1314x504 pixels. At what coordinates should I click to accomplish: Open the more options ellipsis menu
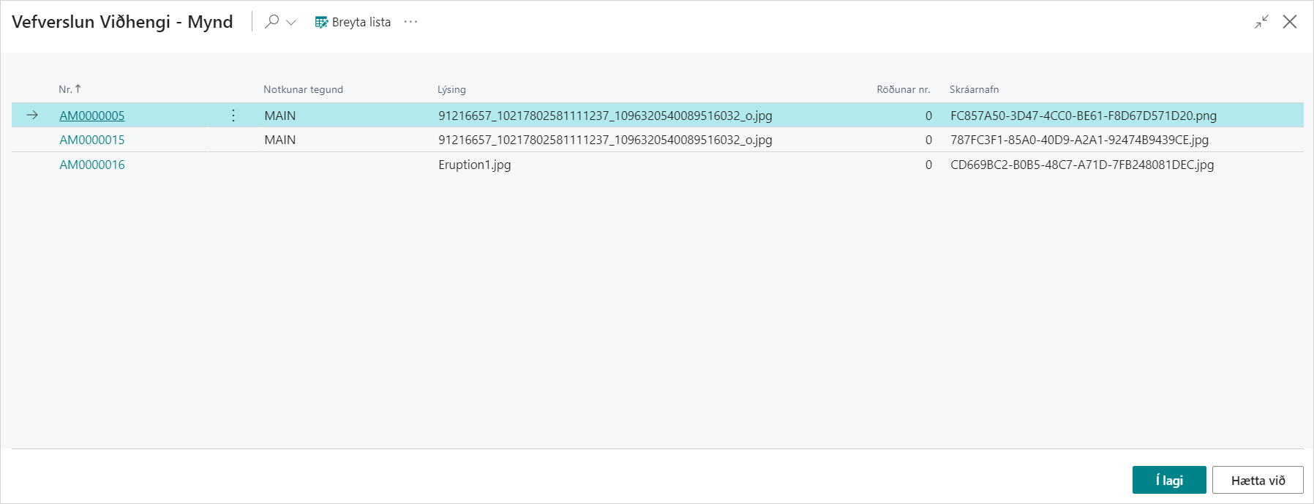pyautogui.click(x=410, y=22)
